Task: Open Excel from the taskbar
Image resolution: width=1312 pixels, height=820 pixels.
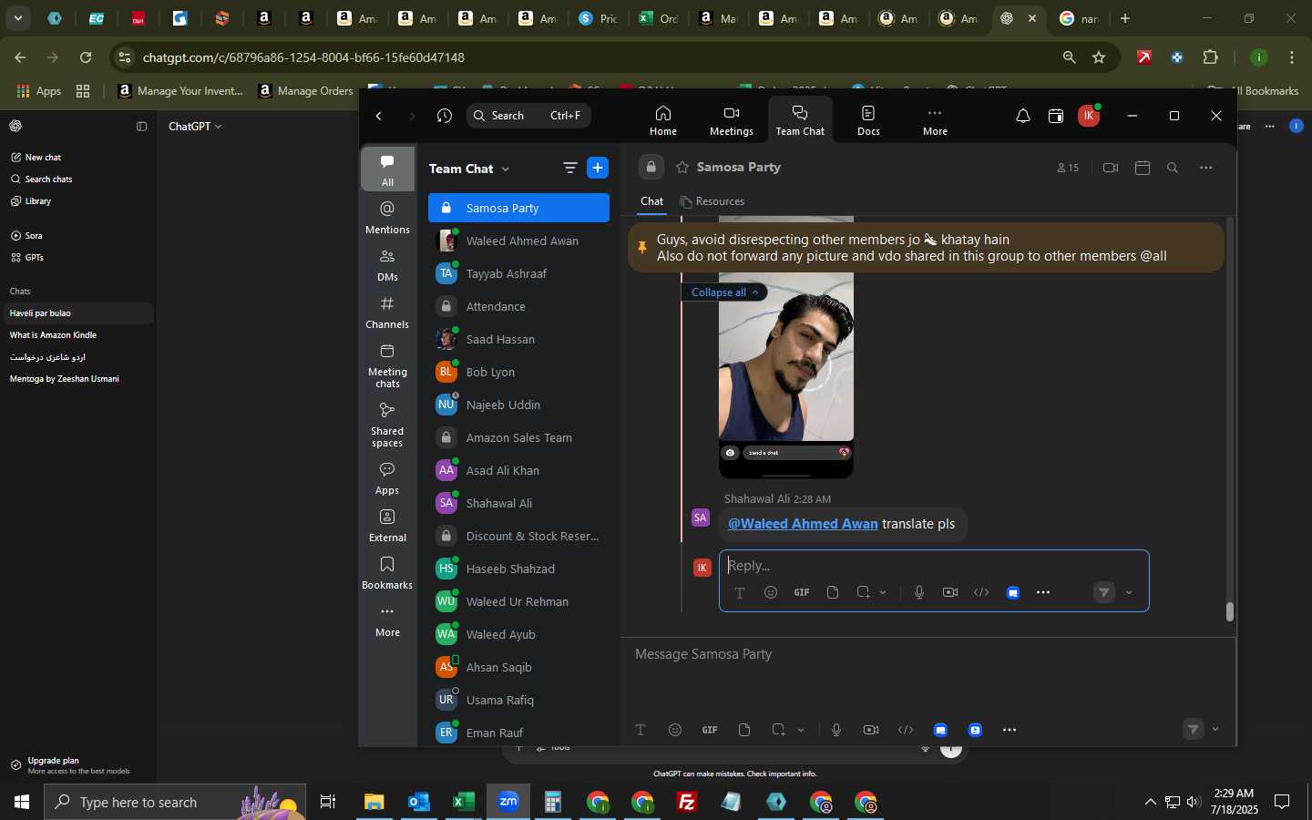Action: click(464, 803)
